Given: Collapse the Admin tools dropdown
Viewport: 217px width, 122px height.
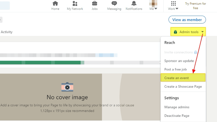Looking at the screenshot, I should click(x=202, y=32).
